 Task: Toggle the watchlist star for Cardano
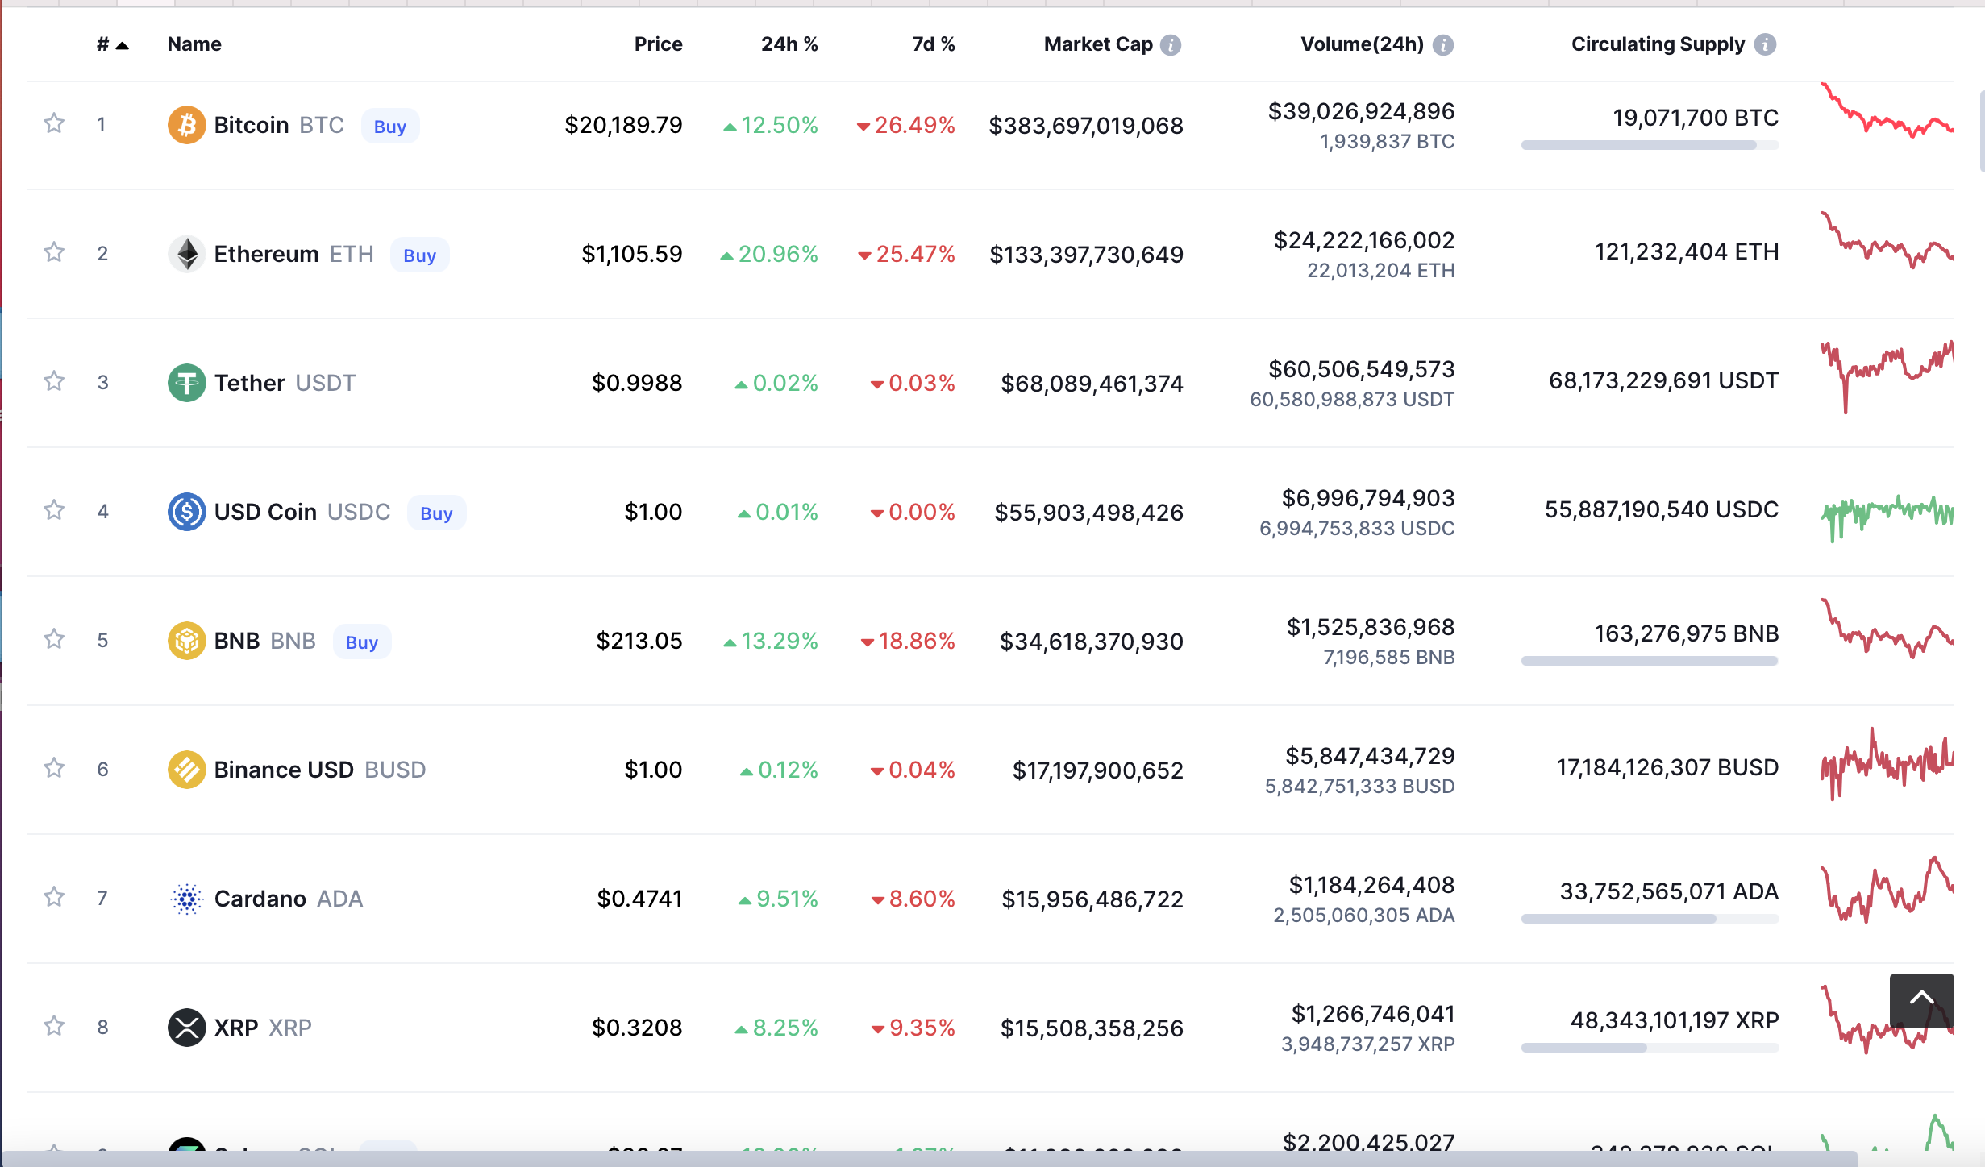[x=54, y=897]
